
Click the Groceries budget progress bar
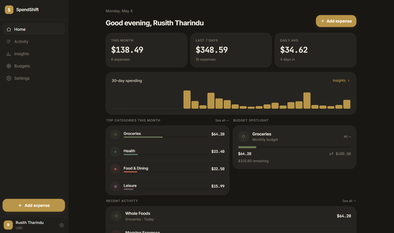295,147
